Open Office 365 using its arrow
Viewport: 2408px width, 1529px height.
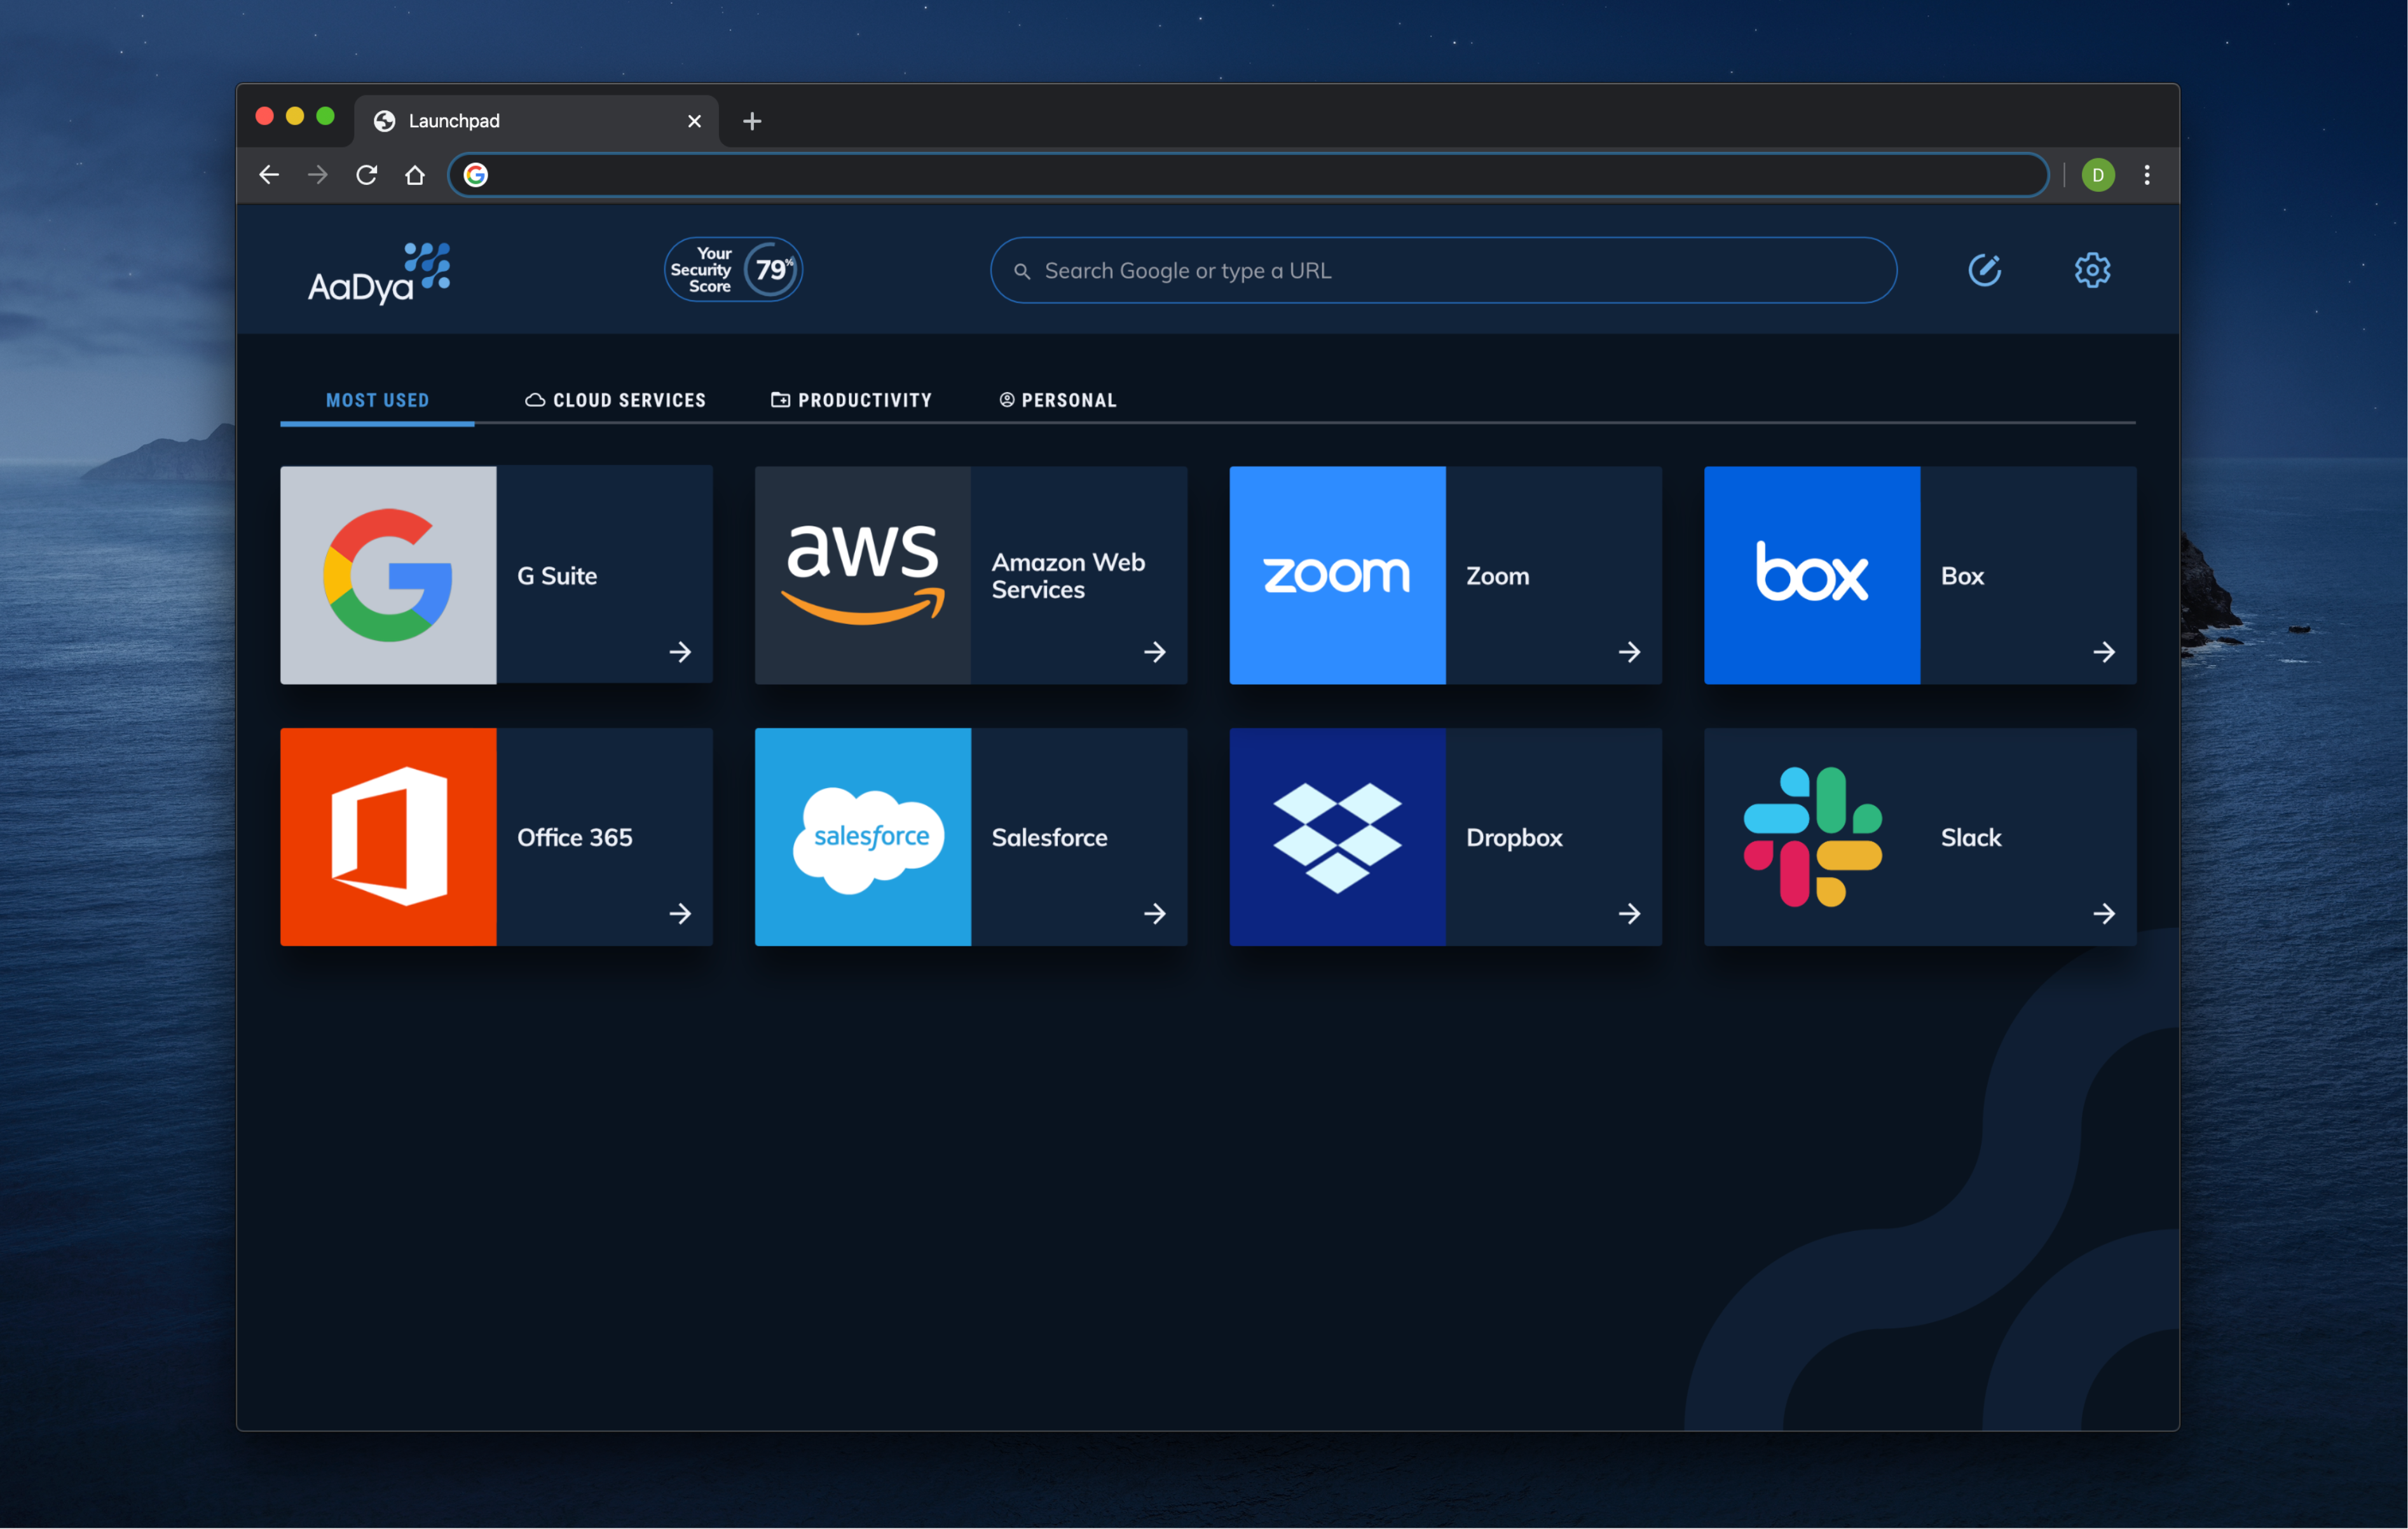(x=680, y=913)
